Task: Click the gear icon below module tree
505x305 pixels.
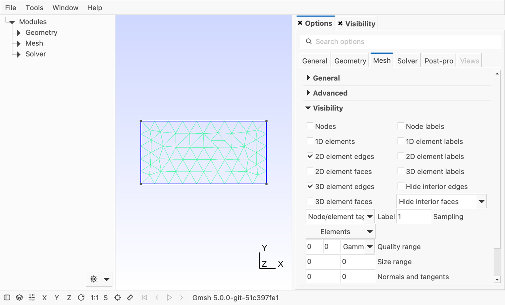Action: click(x=94, y=279)
